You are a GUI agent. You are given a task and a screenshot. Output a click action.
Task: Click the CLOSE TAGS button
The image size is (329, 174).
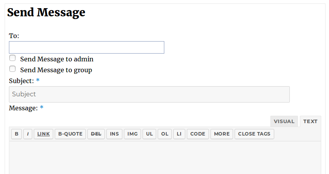(254, 134)
